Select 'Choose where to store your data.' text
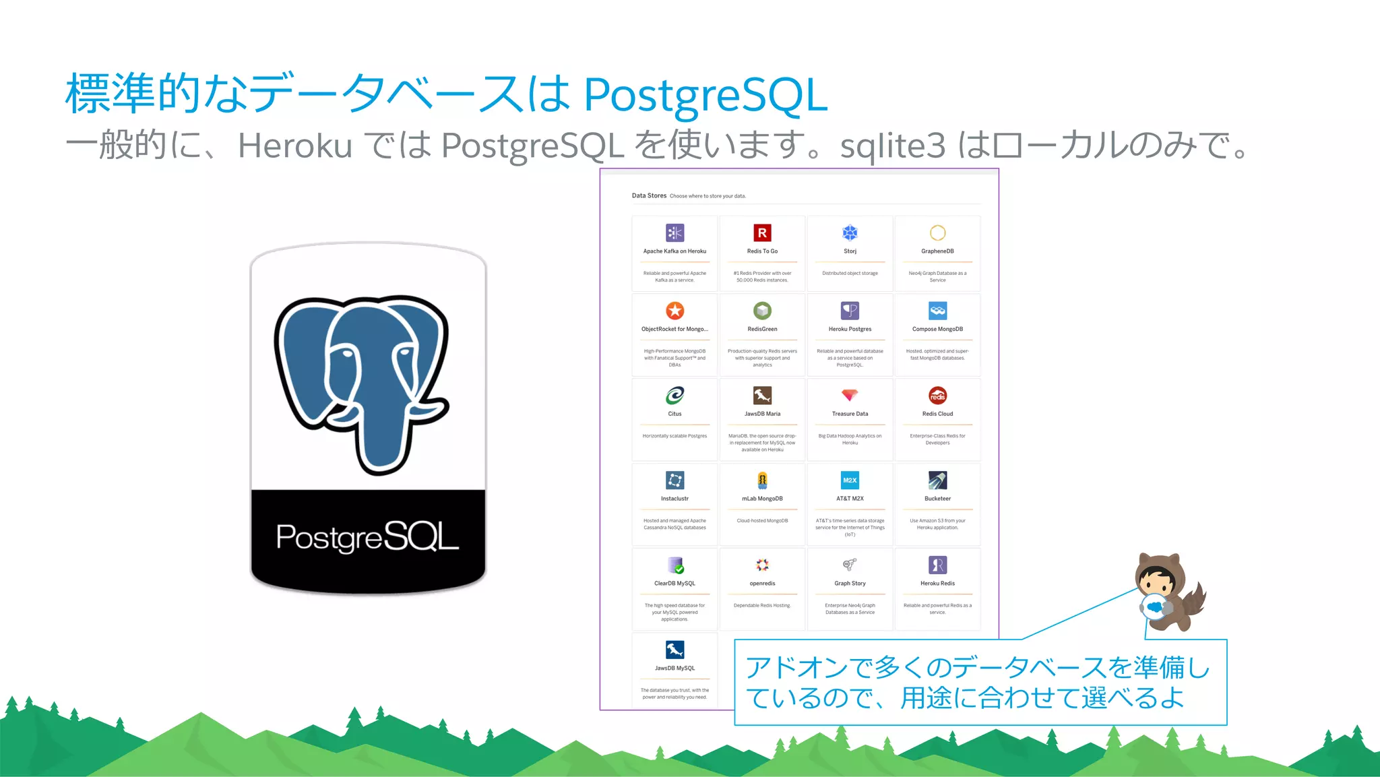Image resolution: width=1380 pixels, height=777 pixels. coord(708,196)
